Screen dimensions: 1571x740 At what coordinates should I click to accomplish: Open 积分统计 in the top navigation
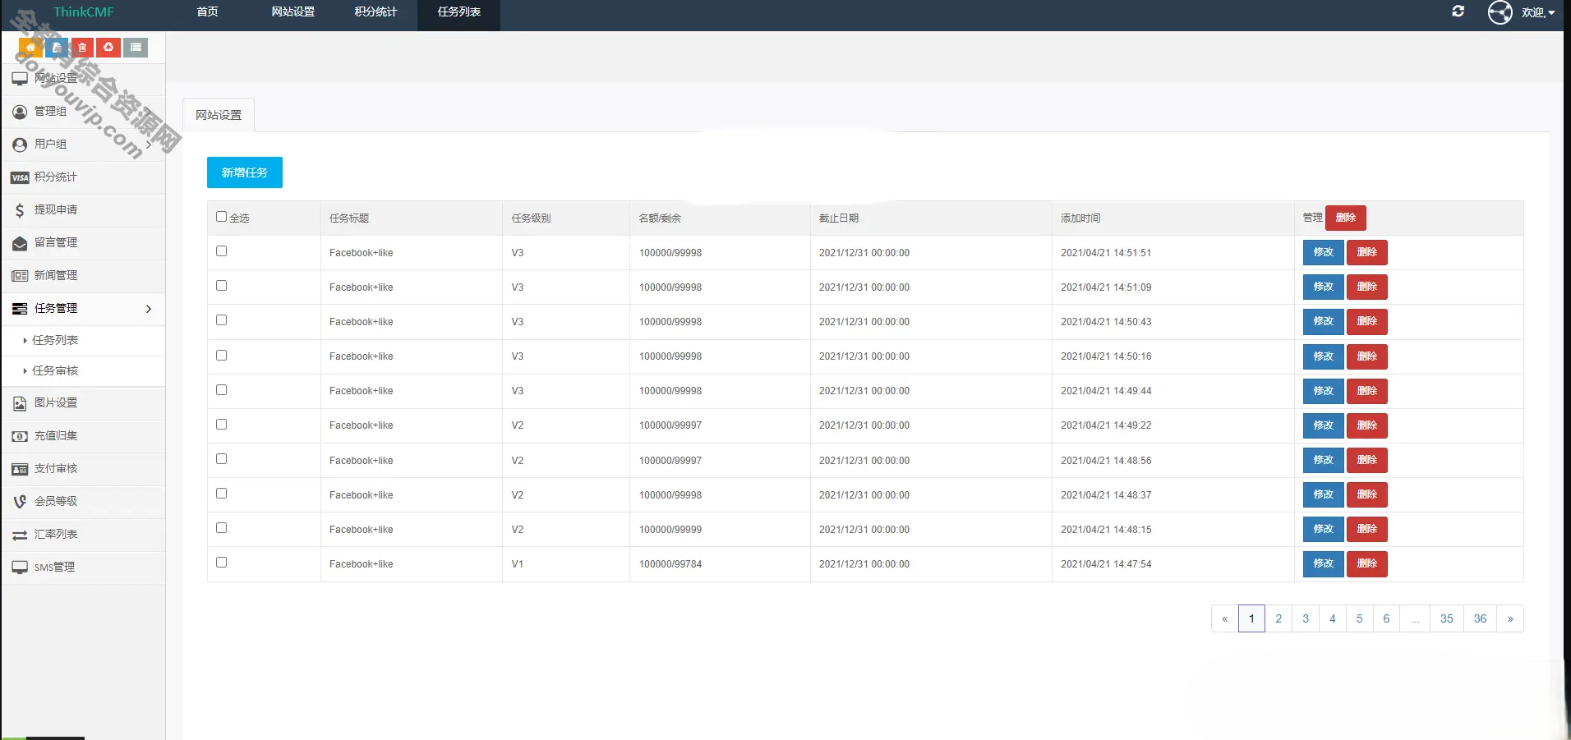(x=375, y=11)
